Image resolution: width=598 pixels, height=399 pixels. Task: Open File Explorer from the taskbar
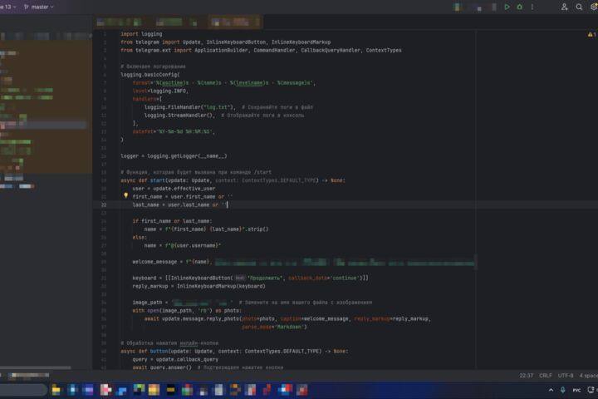tap(56, 390)
